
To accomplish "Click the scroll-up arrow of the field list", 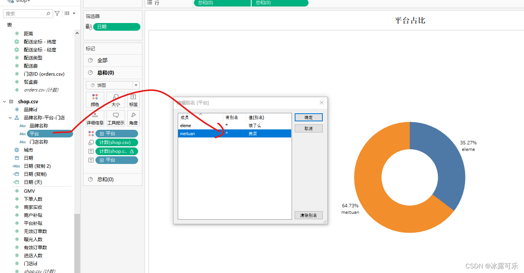I will [77, 33].
